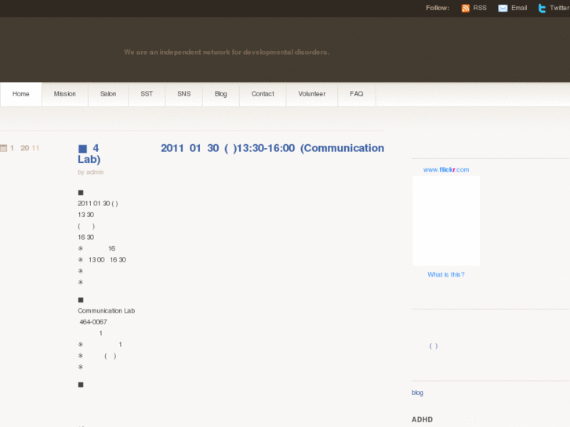Viewport: 570px width, 427px height.
Task: Click the sidebar link showing parentheses
Action: point(434,346)
